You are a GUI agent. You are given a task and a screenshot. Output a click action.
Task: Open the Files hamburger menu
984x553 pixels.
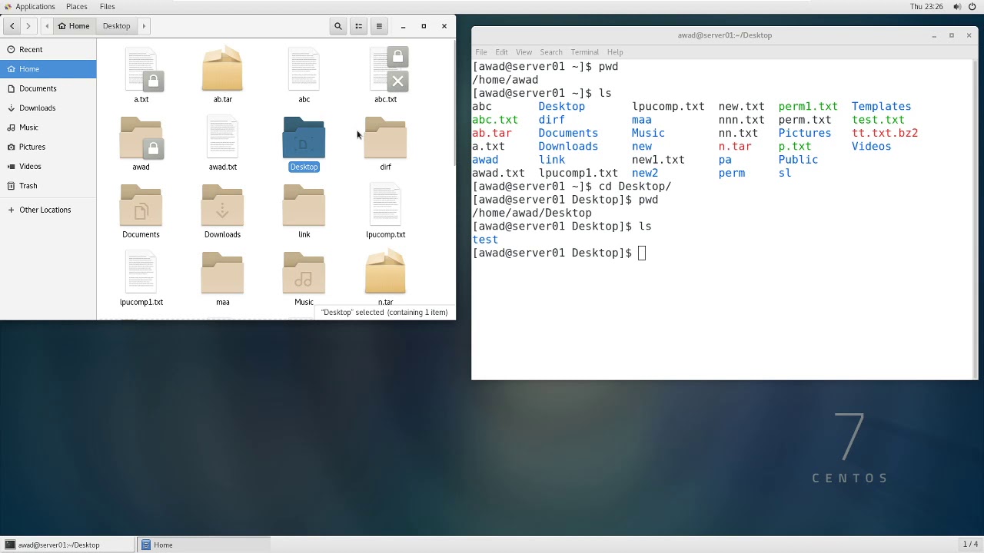tap(379, 26)
